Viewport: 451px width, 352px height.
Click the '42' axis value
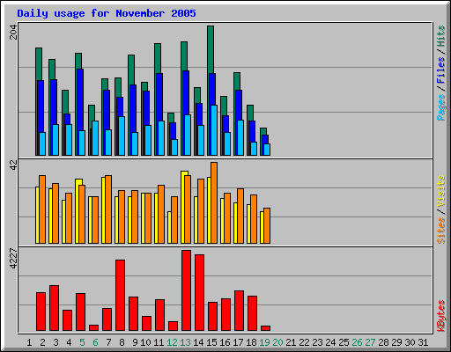(13, 165)
